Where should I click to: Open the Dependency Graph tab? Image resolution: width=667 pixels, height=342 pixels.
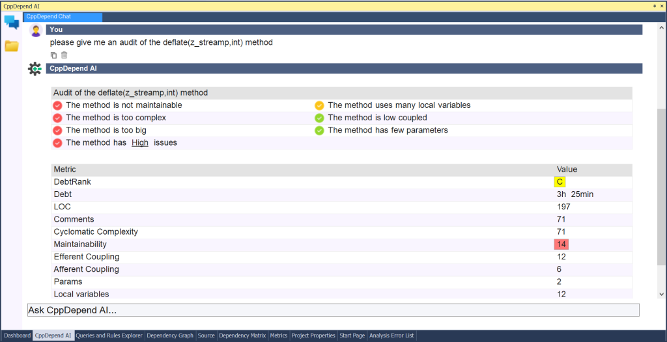point(170,335)
